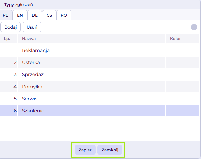Click the info icon

tap(194, 27)
